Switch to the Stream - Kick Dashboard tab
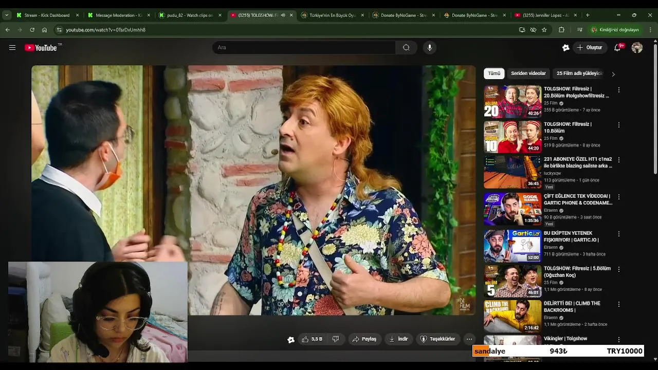This screenshot has width=658, height=370. tap(47, 15)
